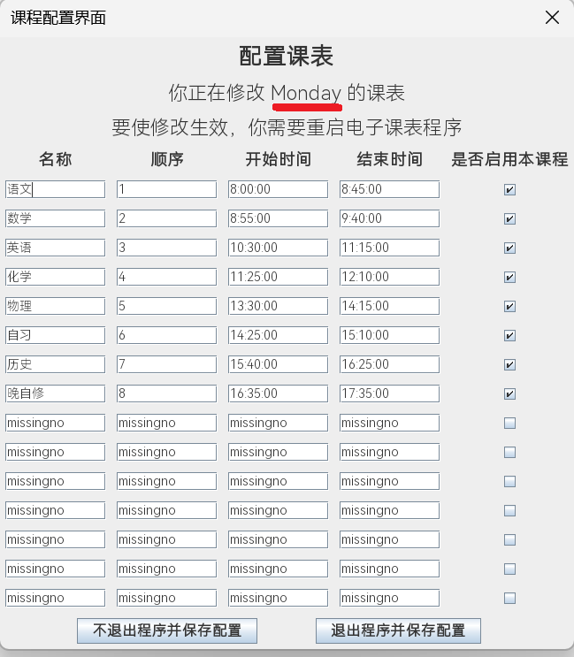Focus start time field 13:30:00

coord(279,306)
